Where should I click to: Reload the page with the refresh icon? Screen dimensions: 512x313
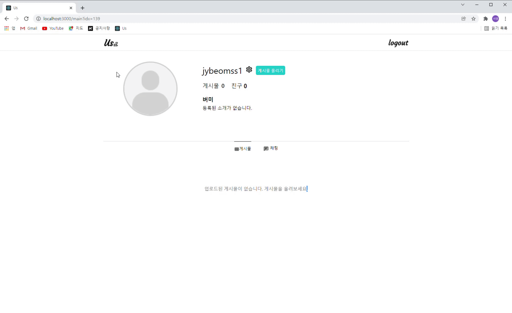click(26, 19)
